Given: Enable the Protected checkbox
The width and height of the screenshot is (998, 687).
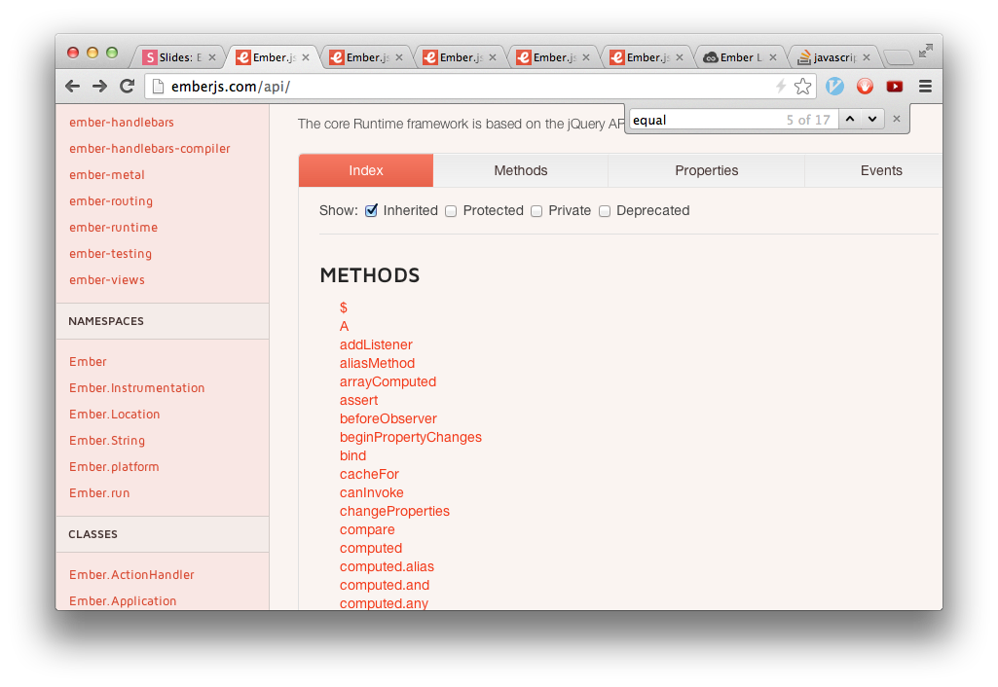Looking at the screenshot, I should pyautogui.click(x=451, y=211).
